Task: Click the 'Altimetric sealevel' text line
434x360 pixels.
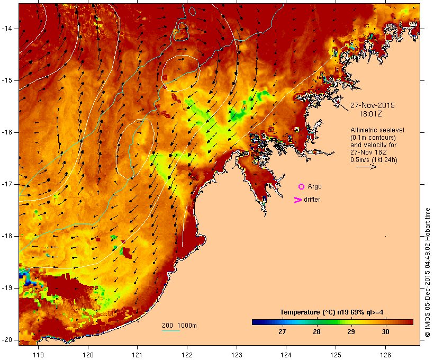Action: 377,130
